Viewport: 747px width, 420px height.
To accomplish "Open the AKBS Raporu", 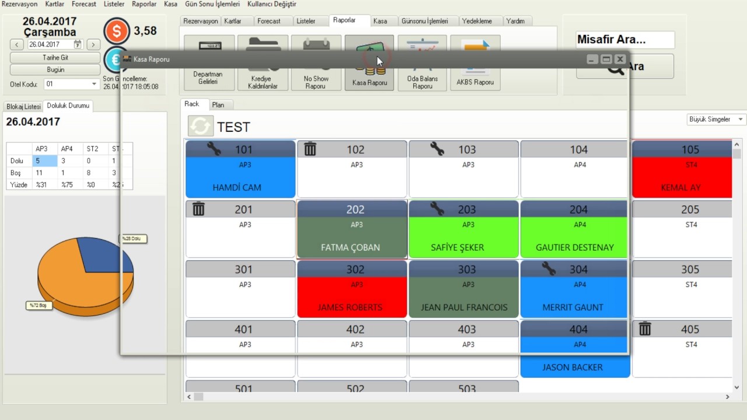I will 475,63.
